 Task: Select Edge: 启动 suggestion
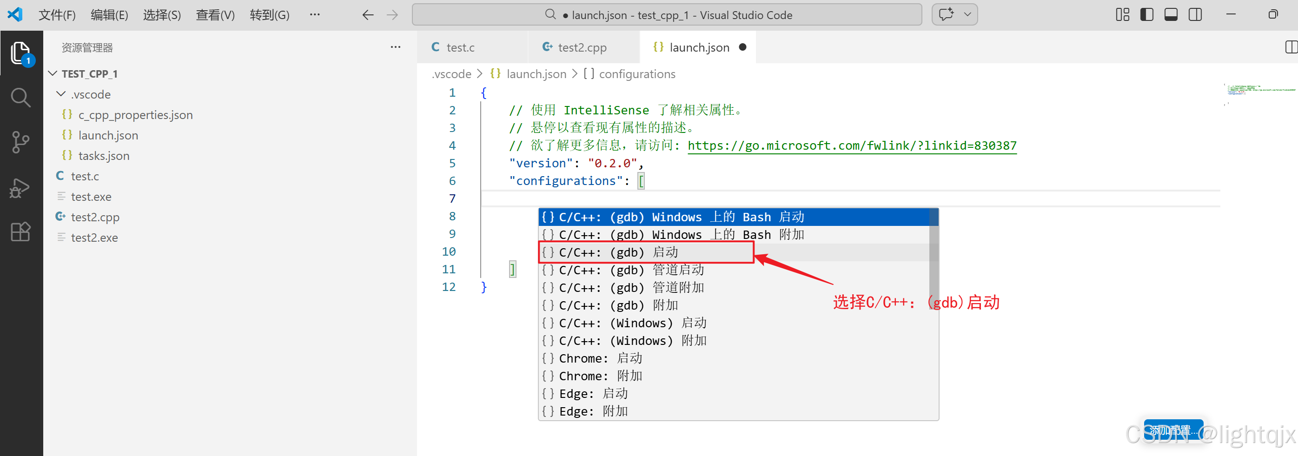tap(734, 394)
